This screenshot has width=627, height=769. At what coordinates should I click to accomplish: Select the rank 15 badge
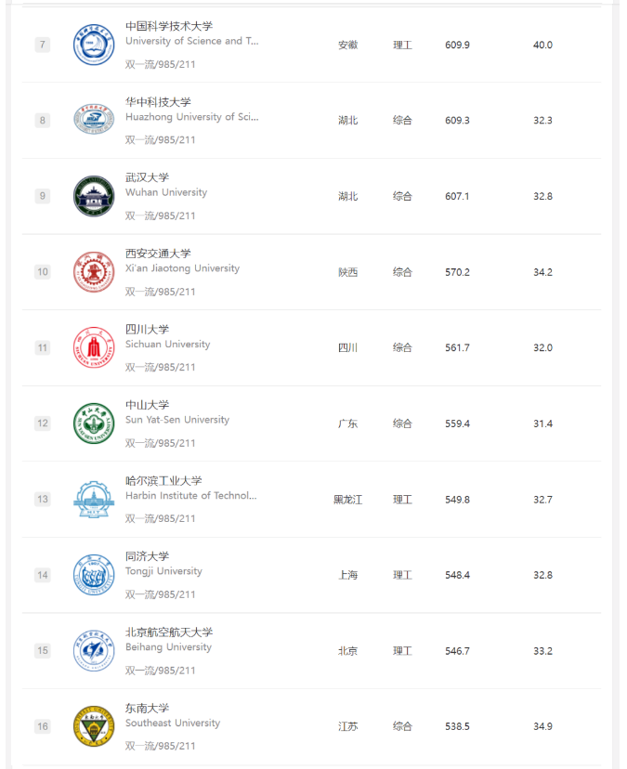43,651
